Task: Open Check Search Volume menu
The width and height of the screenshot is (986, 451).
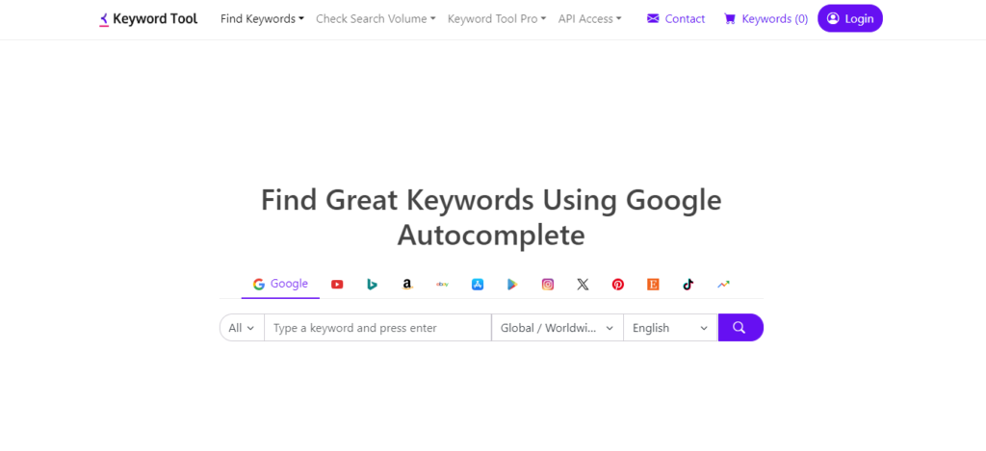Action: coord(376,19)
